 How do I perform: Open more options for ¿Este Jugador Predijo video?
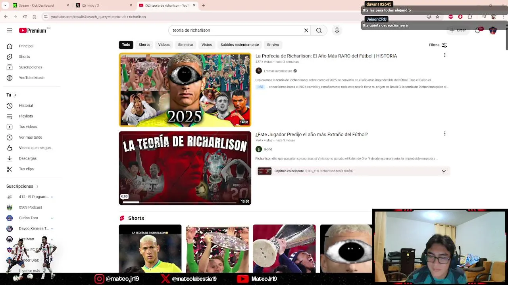click(x=444, y=134)
